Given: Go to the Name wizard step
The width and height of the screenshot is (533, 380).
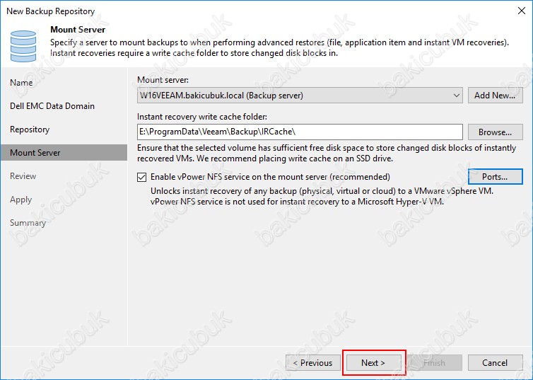Looking at the screenshot, I should 21,83.
